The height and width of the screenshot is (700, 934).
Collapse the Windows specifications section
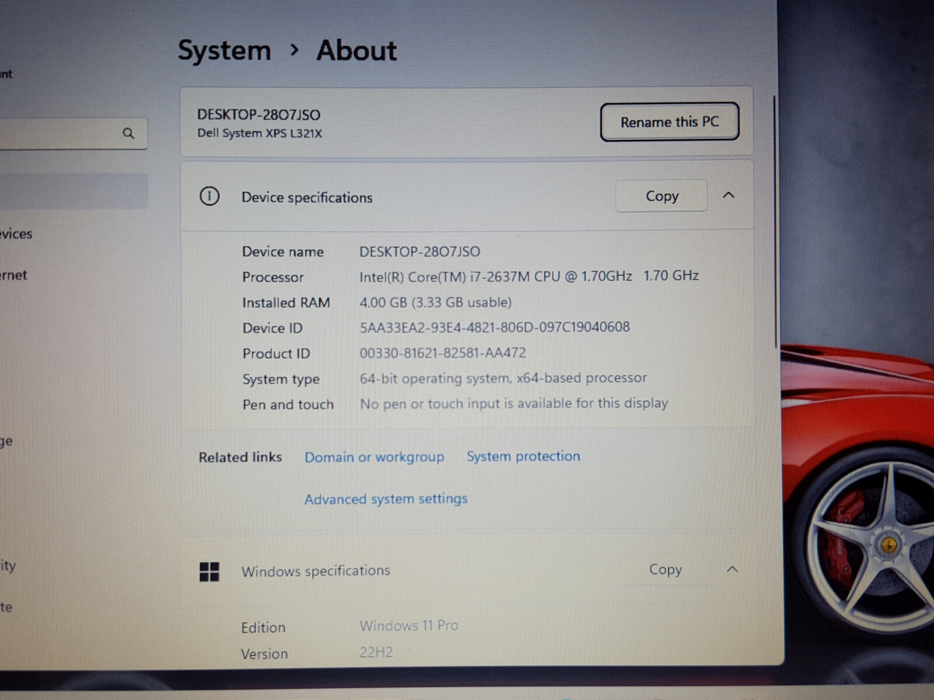tap(732, 569)
